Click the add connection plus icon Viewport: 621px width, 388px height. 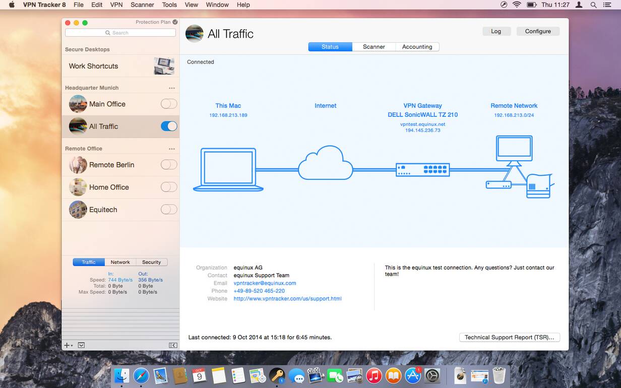coord(66,345)
